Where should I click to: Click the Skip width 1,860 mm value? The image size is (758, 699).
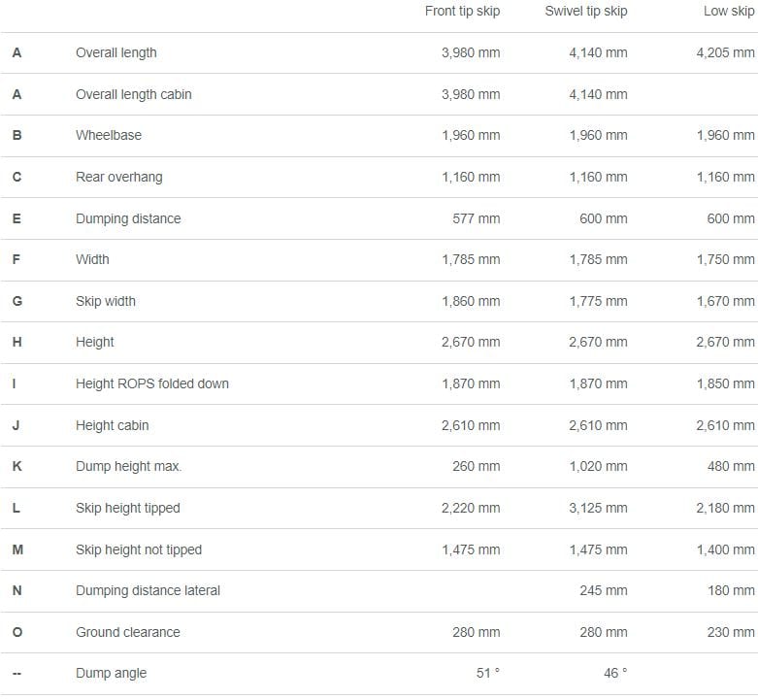click(471, 302)
